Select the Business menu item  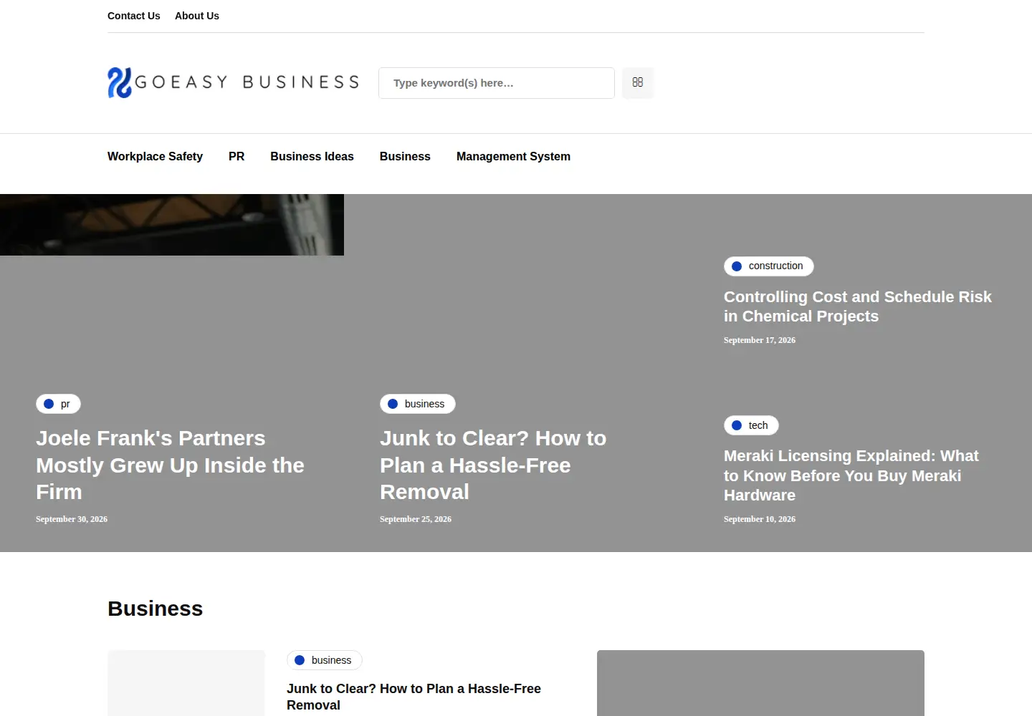(405, 156)
